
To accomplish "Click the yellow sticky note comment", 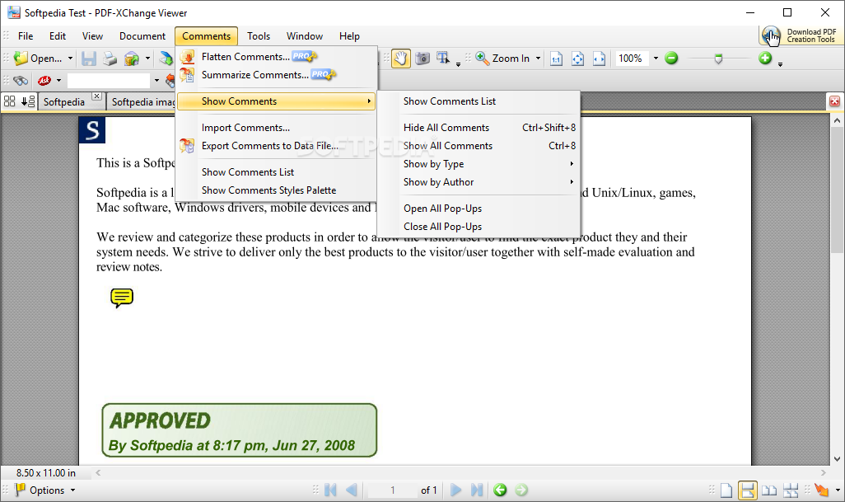I will pyautogui.click(x=122, y=298).
